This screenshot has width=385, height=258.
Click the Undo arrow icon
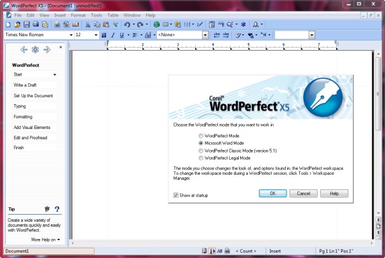(127, 25)
